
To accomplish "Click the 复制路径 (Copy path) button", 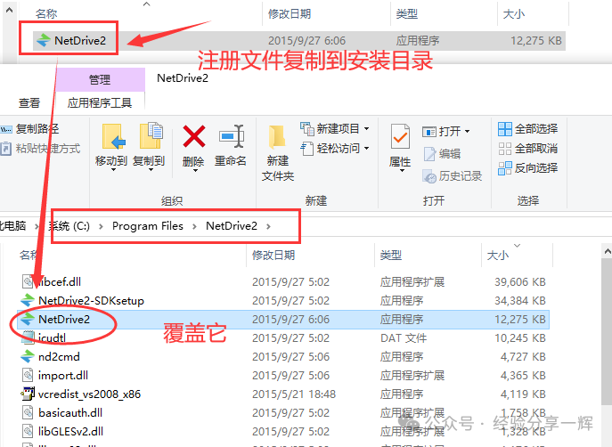I will [x=34, y=129].
